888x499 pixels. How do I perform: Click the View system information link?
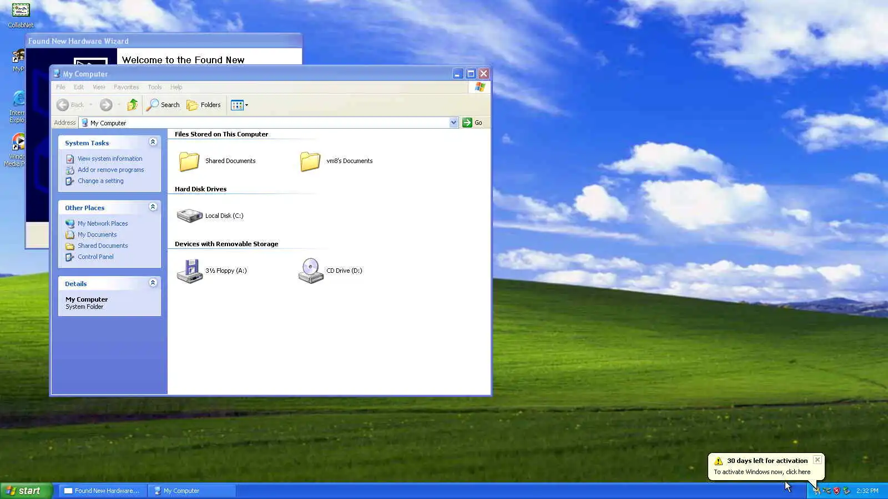tap(110, 159)
